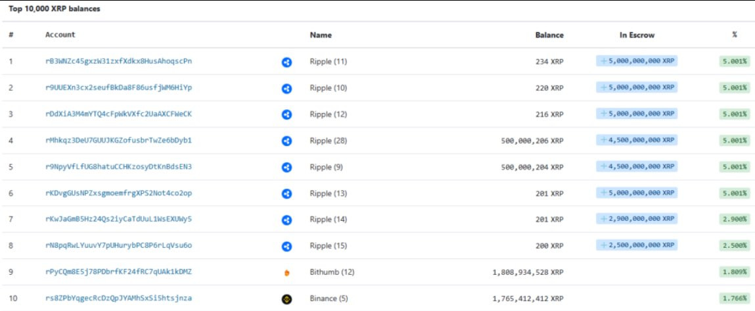Click the 1,765,412,412 XRP balance
755x311 pixels.
coord(528,299)
